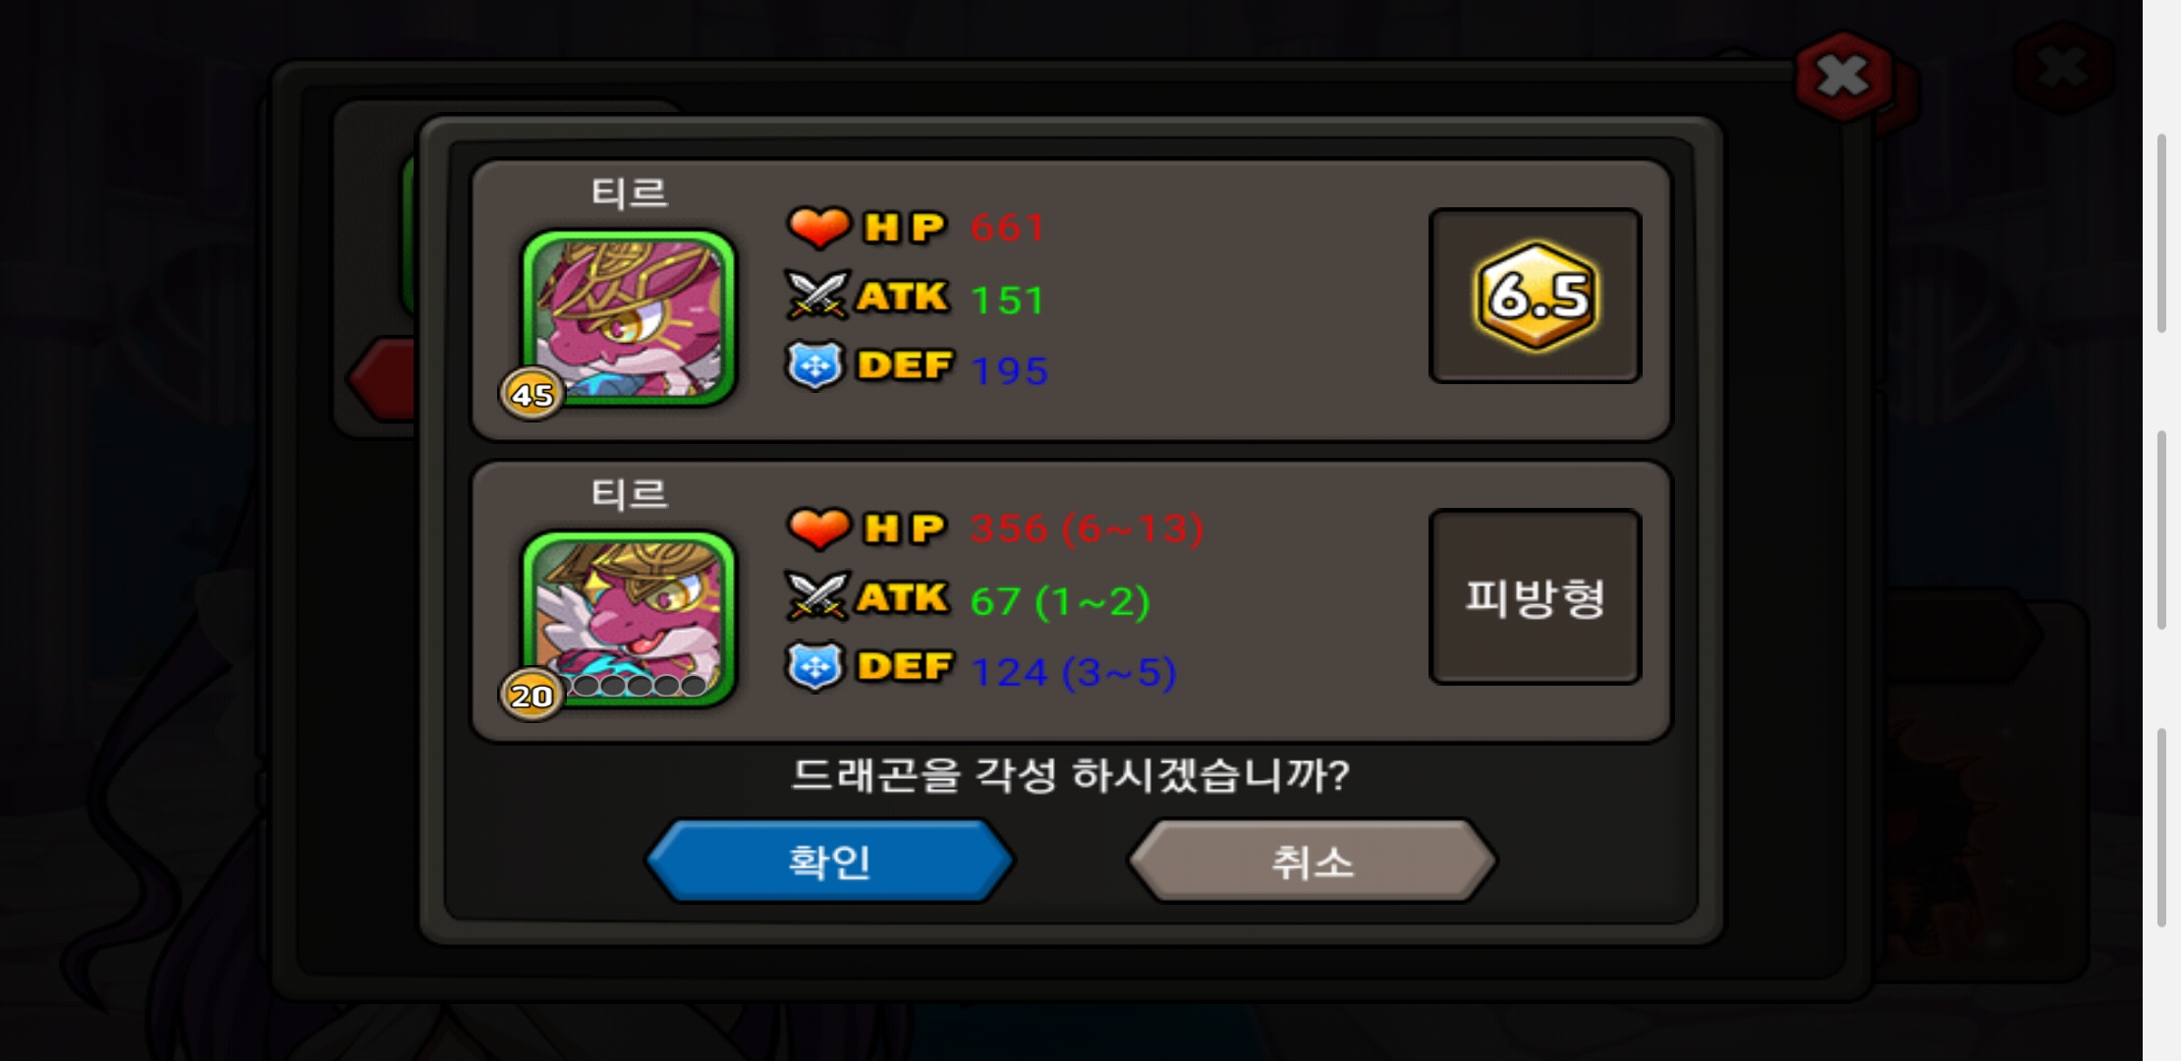2181x1061 pixels.
Task: Tap the level 20 badge on bottom dragon
Action: tap(531, 695)
